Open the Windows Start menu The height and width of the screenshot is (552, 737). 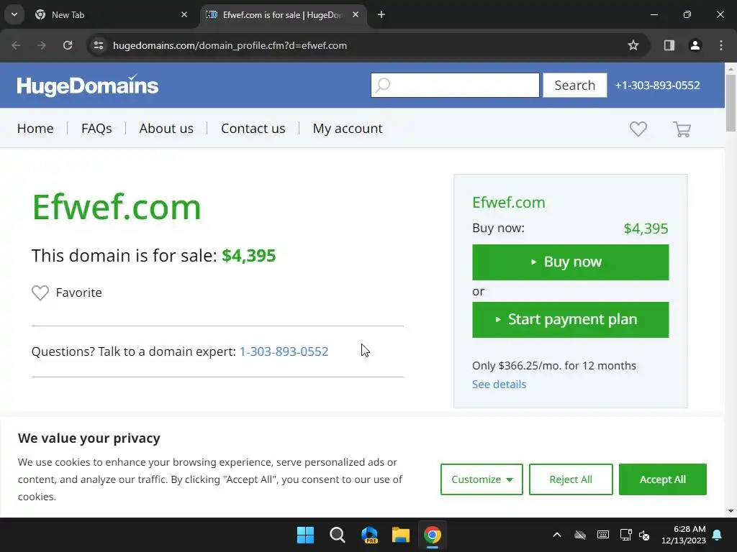point(305,535)
